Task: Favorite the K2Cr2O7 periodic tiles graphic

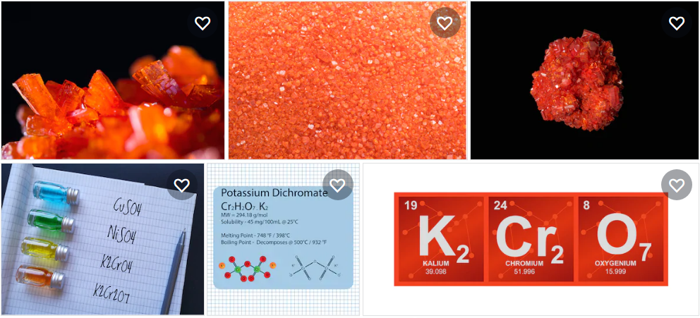Action: point(676,185)
